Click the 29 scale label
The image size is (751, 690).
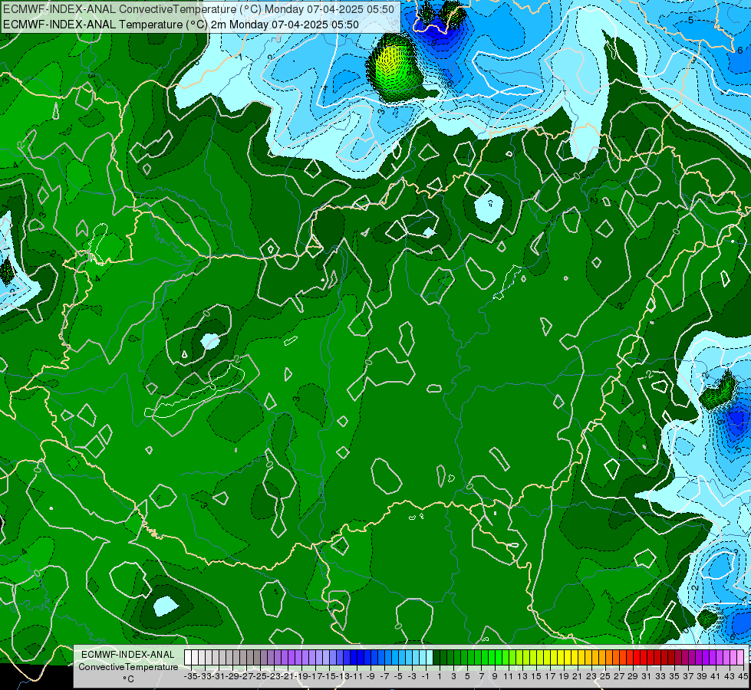(633, 677)
